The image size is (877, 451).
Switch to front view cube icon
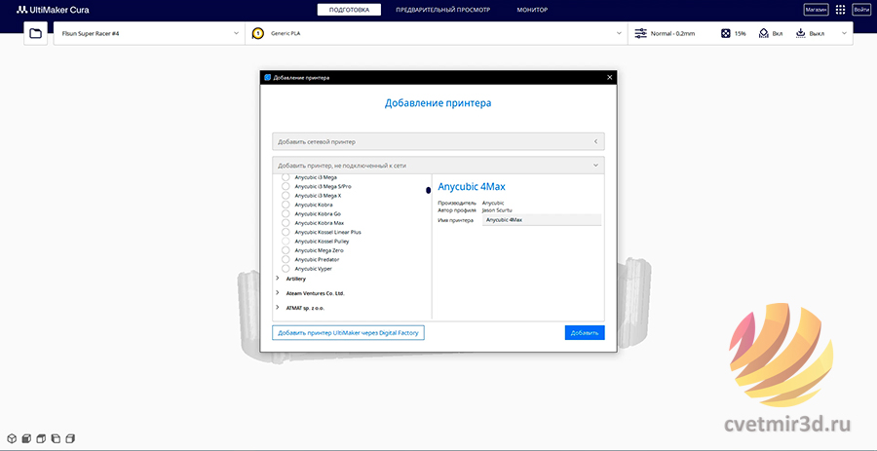[x=25, y=438]
